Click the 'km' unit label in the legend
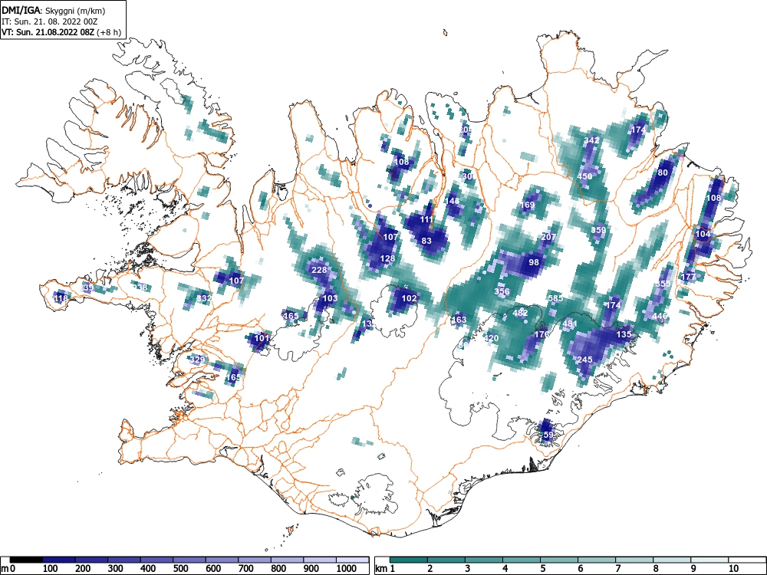 tap(381, 569)
